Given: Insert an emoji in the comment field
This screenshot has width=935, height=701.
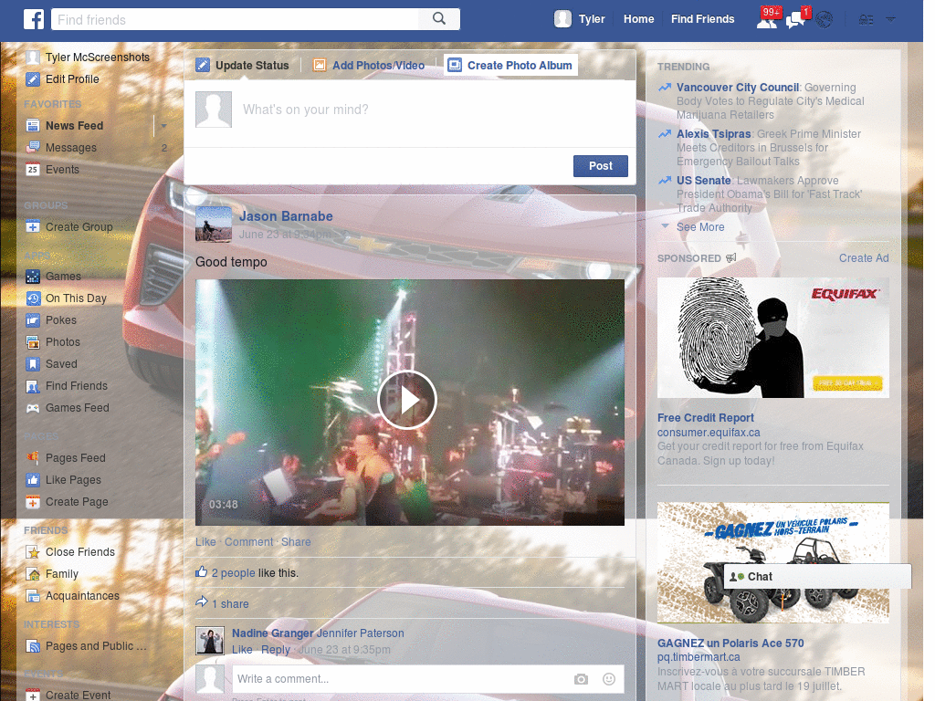Looking at the screenshot, I should coord(608,679).
